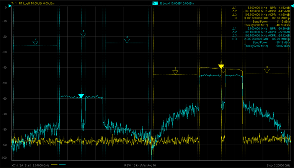Select yellow delta marker 3 triangle
The height and width of the screenshot is (168, 294).
[x=267, y=71]
